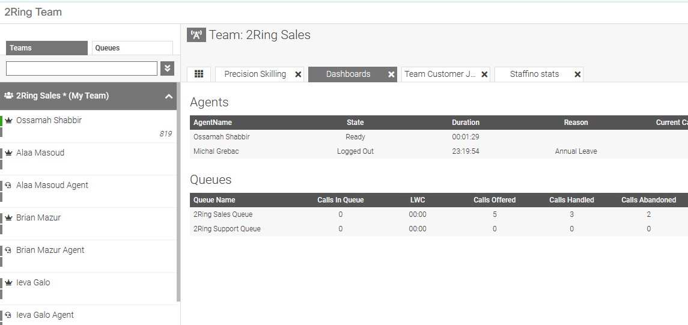Viewport: 688px width, 325px height.
Task: Expand the filter options double-chevron button
Action: pos(168,68)
